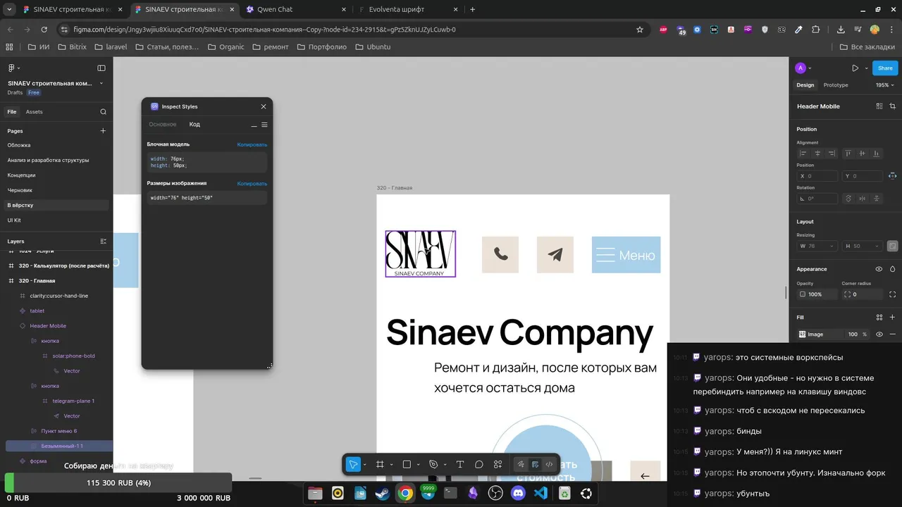Switch to Основное tab in Inspect Styles
Viewport: 902px width, 507px height.
(x=162, y=125)
